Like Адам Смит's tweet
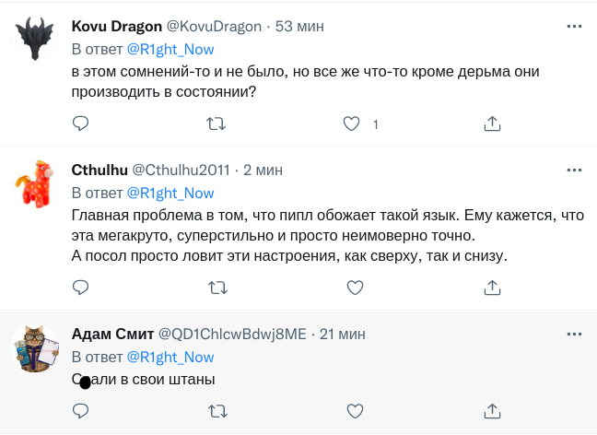This screenshot has height=435, width=597. tap(354, 410)
